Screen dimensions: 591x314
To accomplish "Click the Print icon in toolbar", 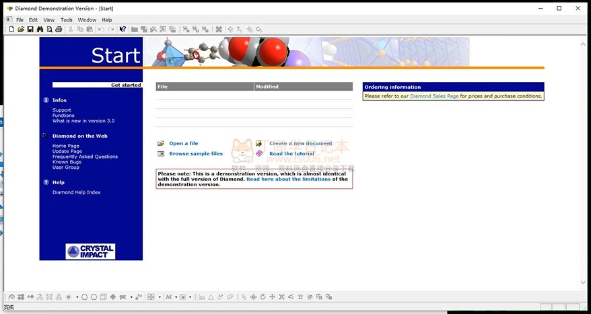I will pos(59,30).
